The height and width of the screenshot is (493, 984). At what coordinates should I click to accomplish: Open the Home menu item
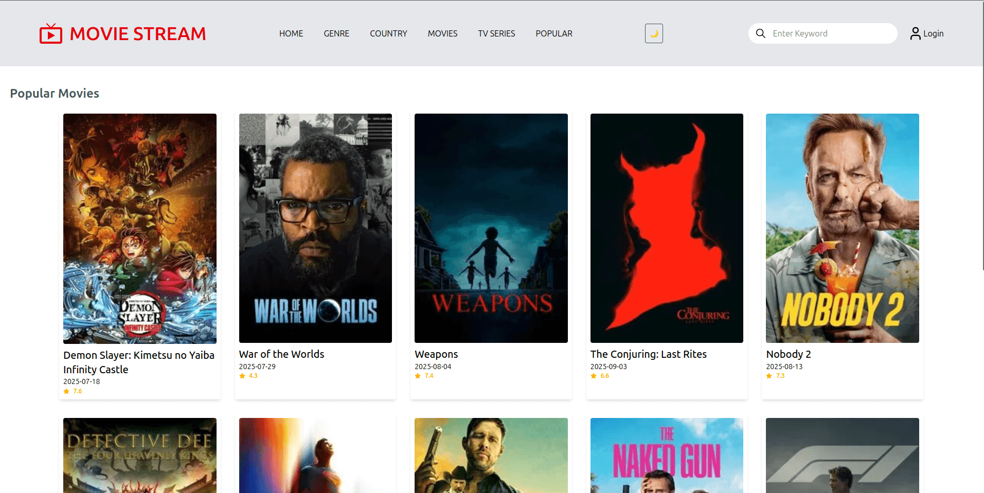click(291, 33)
